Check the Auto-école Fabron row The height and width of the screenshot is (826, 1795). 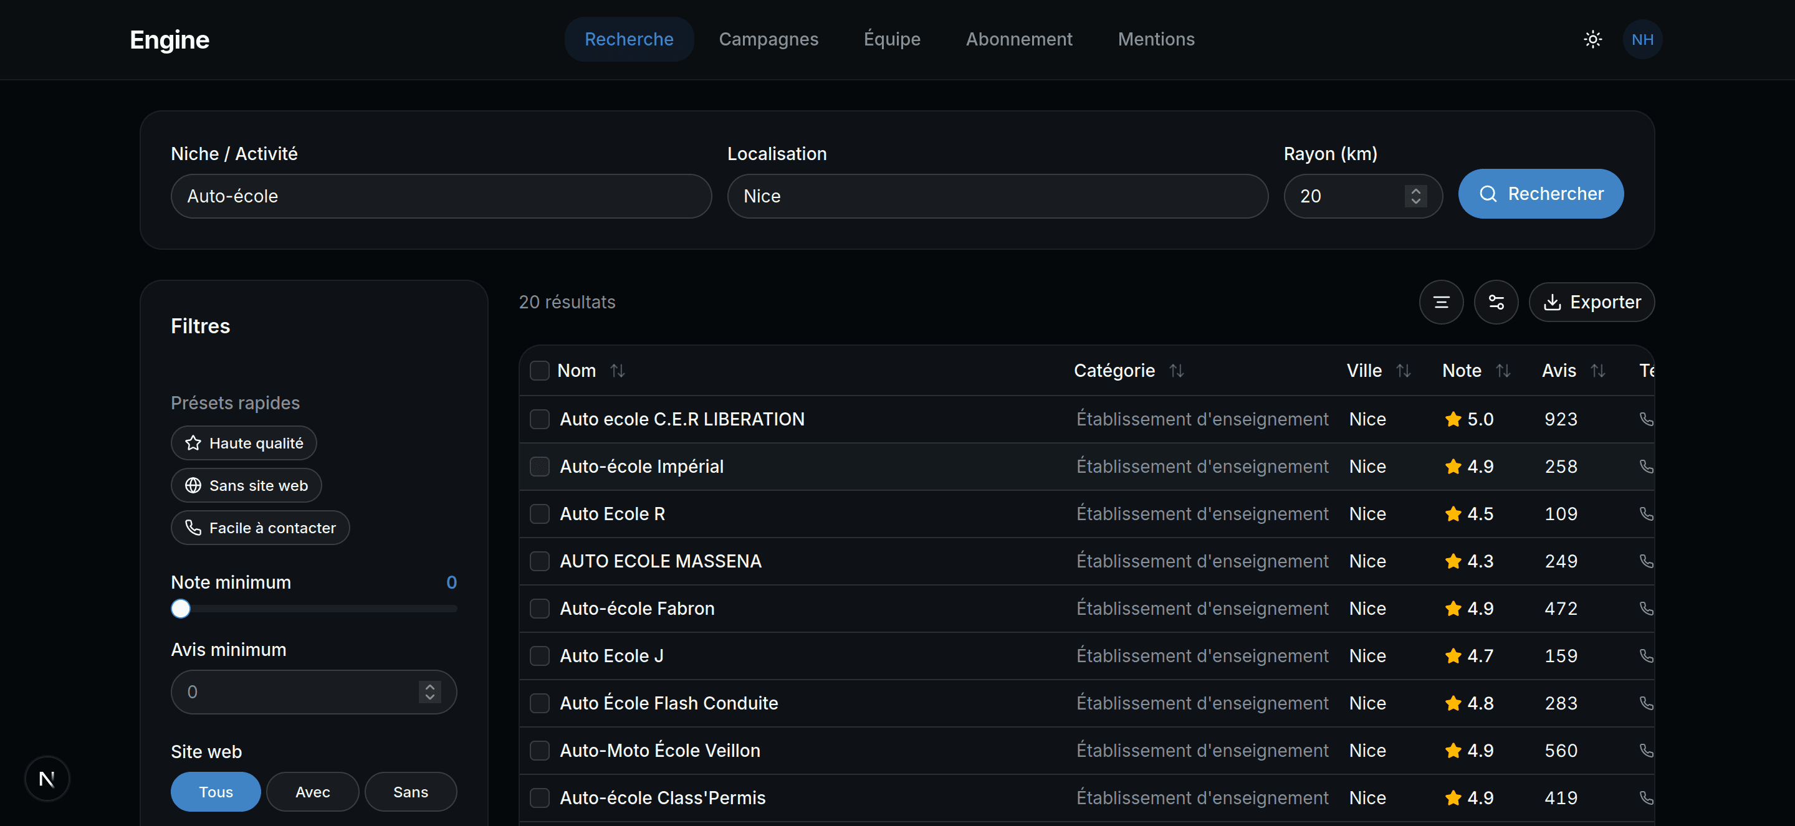click(539, 608)
